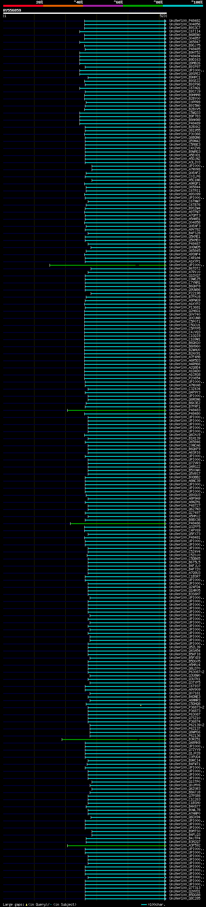Select hit UniRef100_B3RZ51
Viewport: 206px width, 907px height.
point(184,739)
